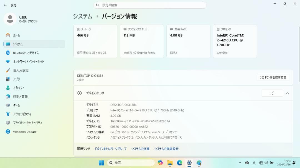Open the network globe tray icon

(261, 163)
